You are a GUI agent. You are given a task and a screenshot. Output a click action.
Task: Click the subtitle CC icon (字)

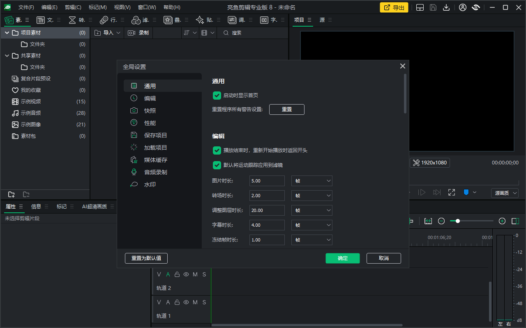[x=264, y=20]
